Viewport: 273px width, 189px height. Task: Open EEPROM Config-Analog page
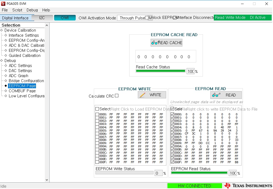tap(26, 40)
